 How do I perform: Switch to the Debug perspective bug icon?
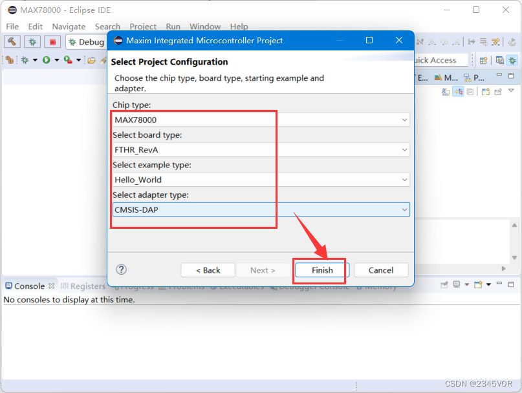(x=512, y=60)
